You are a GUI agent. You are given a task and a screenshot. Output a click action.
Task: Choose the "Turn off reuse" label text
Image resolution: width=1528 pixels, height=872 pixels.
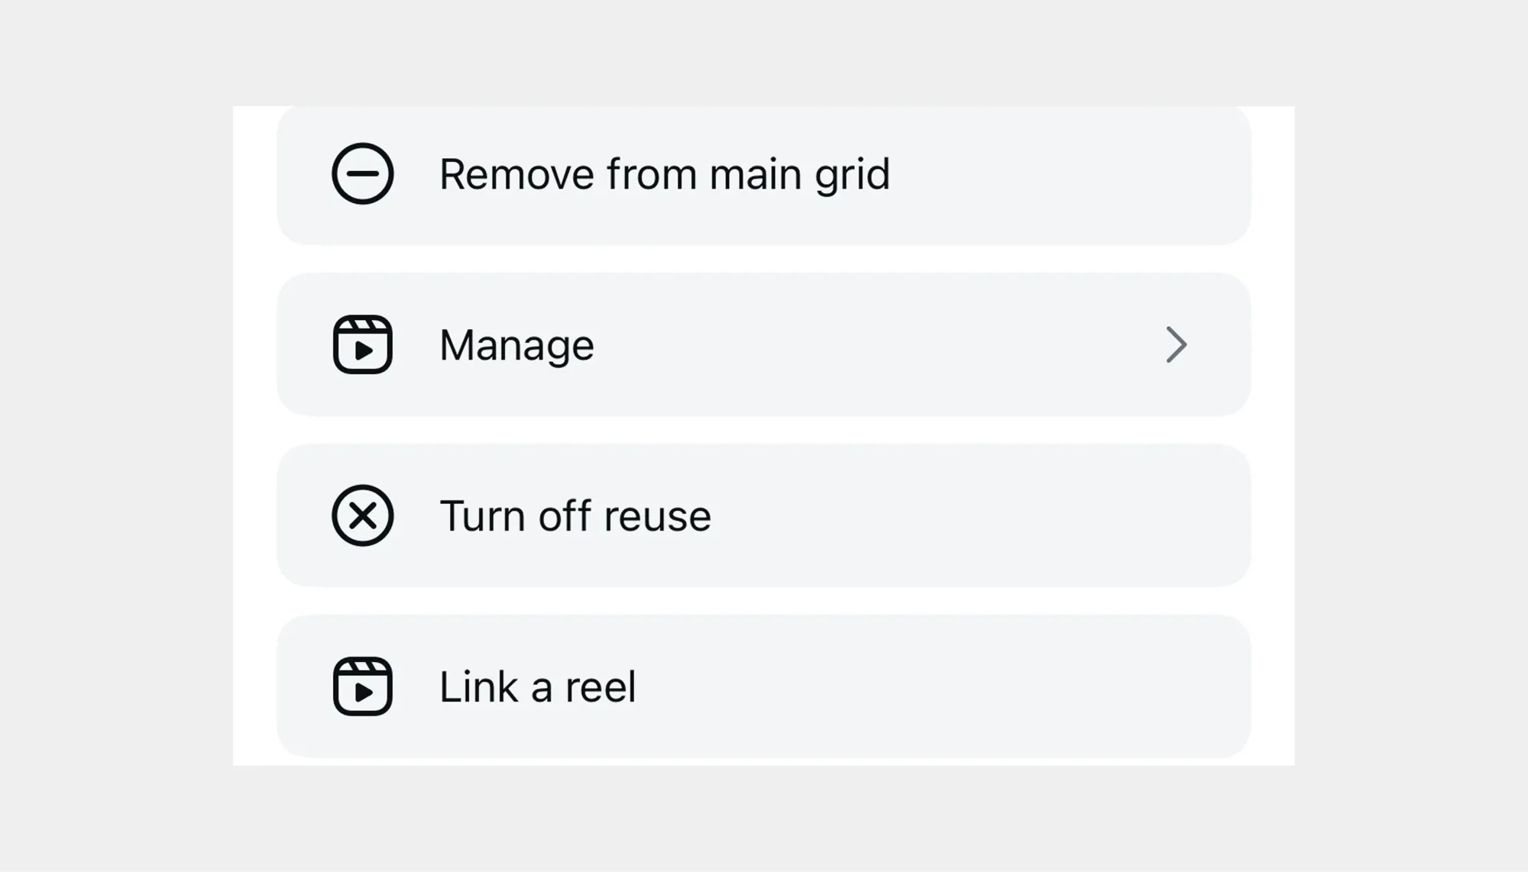point(575,516)
